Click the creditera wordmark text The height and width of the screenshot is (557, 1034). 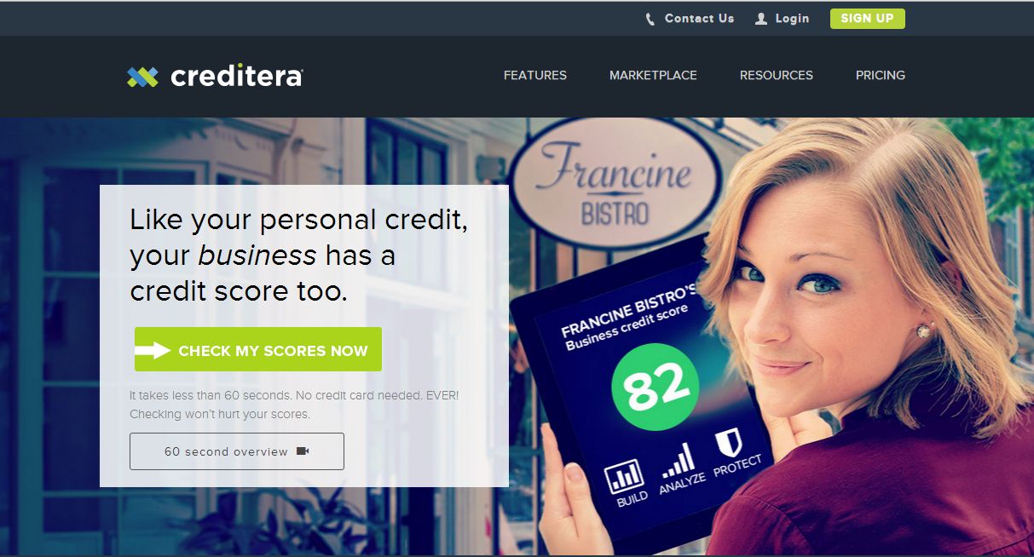point(237,77)
